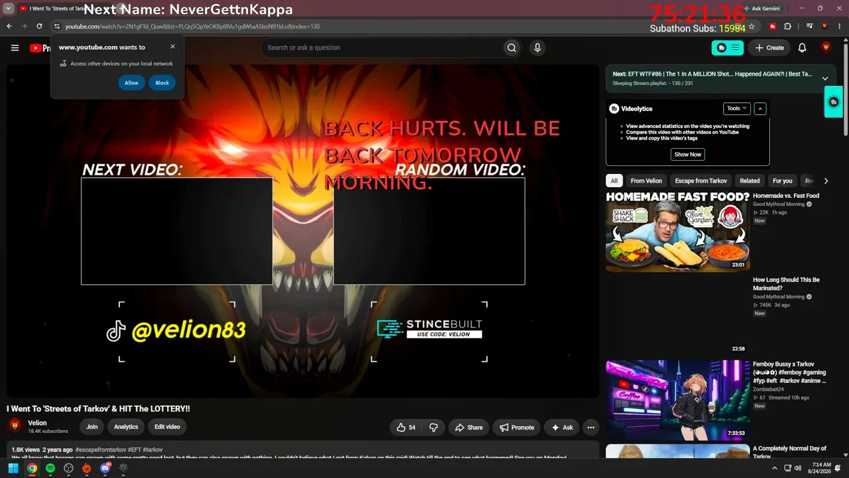849x478 pixels.
Task: Open the Videolytics Tools dropdown
Action: point(736,108)
